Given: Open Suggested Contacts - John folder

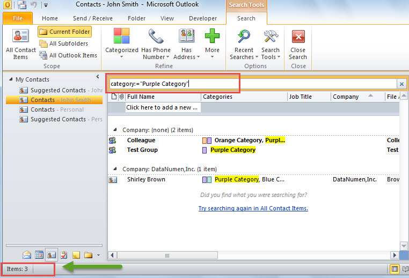Looking at the screenshot, I should tap(61, 90).
